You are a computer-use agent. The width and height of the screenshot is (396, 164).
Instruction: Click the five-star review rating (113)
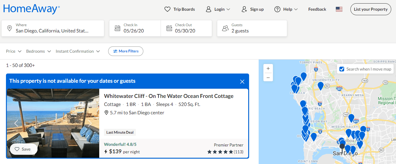(225, 152)
